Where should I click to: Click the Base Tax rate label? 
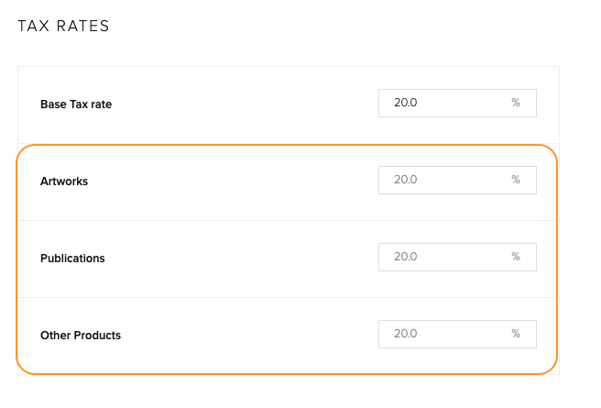pyautogui.click(x=76, y=105)
